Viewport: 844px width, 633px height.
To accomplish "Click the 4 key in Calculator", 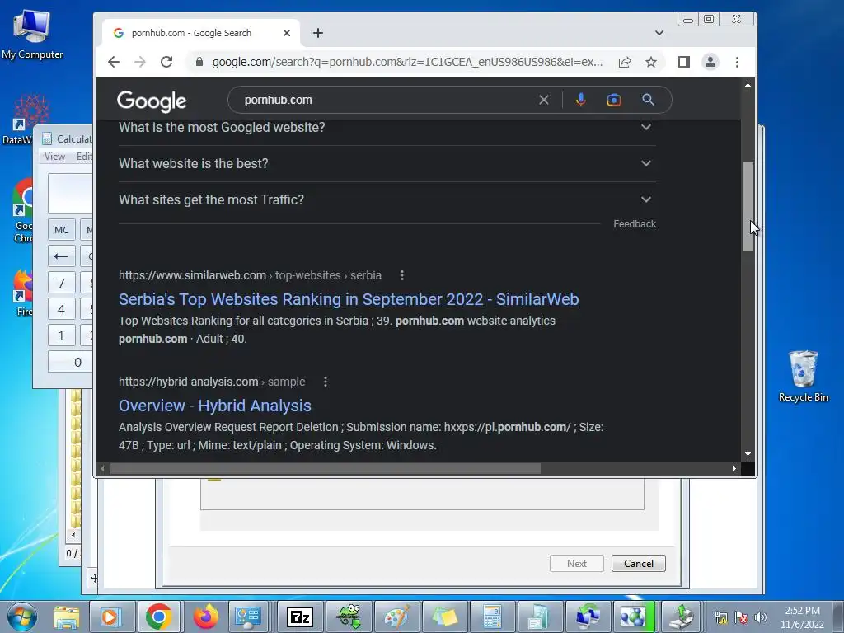I will (61, 310).
